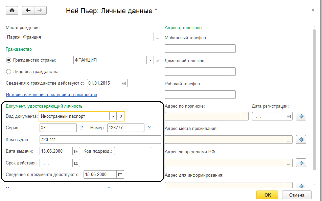Go back with the left arrow button
The image size is (322, 201).
coord(28,10)
